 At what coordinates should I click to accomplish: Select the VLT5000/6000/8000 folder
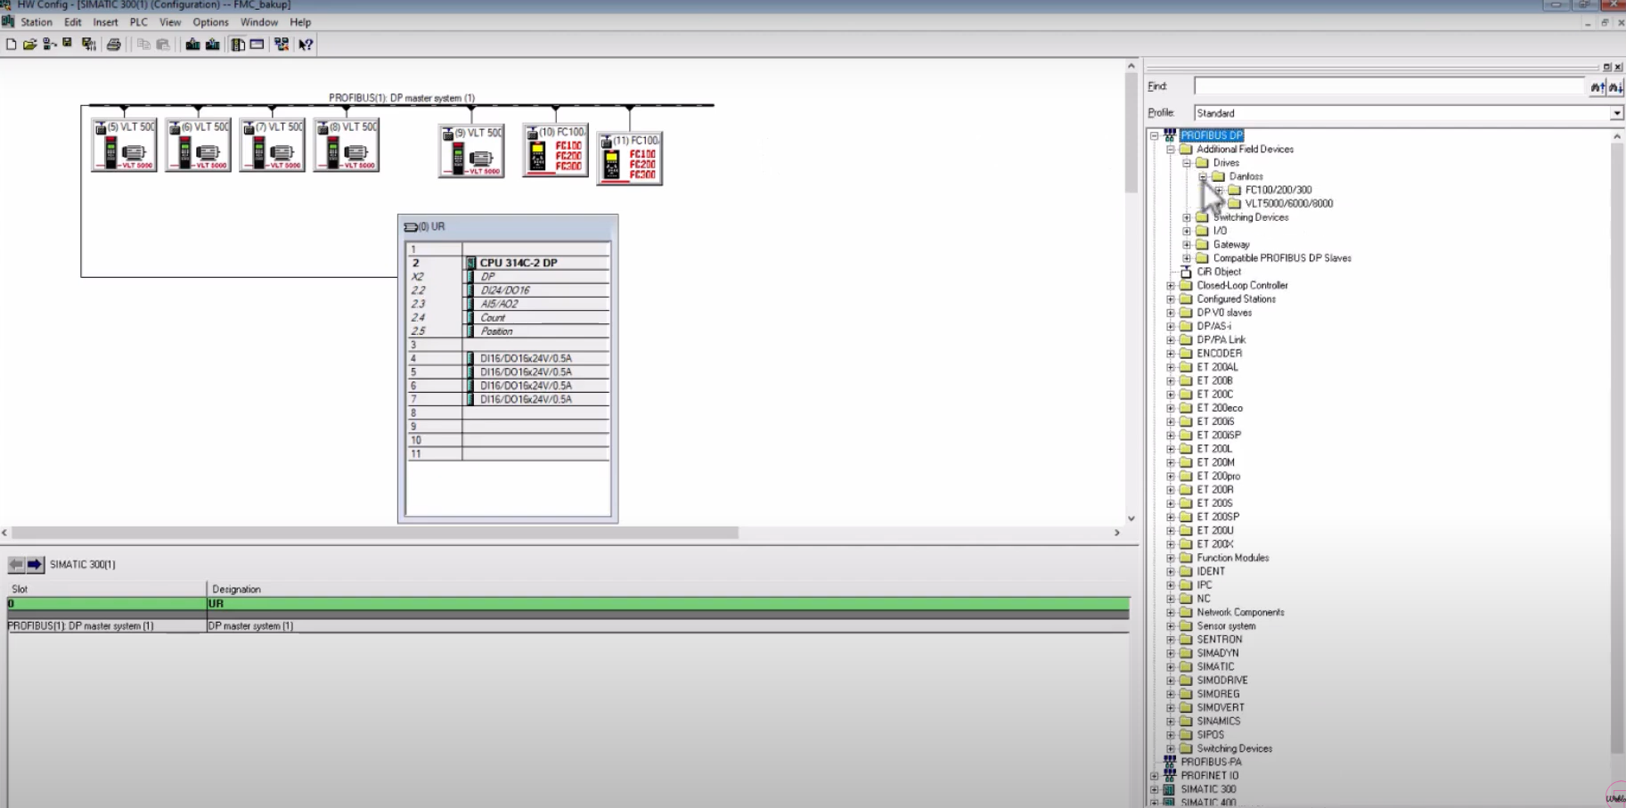click(x=1288, y=204)
